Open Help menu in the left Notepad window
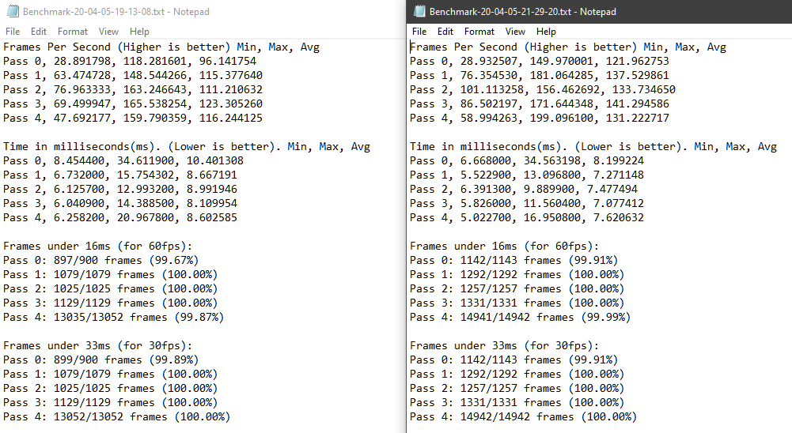792x433 pixels. tap(139, 32)
